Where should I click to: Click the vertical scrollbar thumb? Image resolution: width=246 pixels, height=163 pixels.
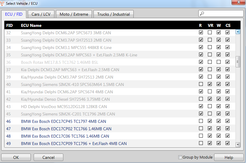(238, 62)
